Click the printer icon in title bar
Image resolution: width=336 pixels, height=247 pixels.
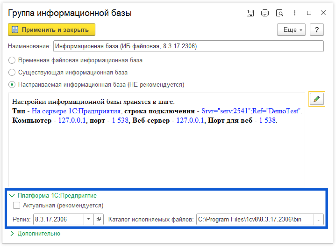(x=265, y=13)
